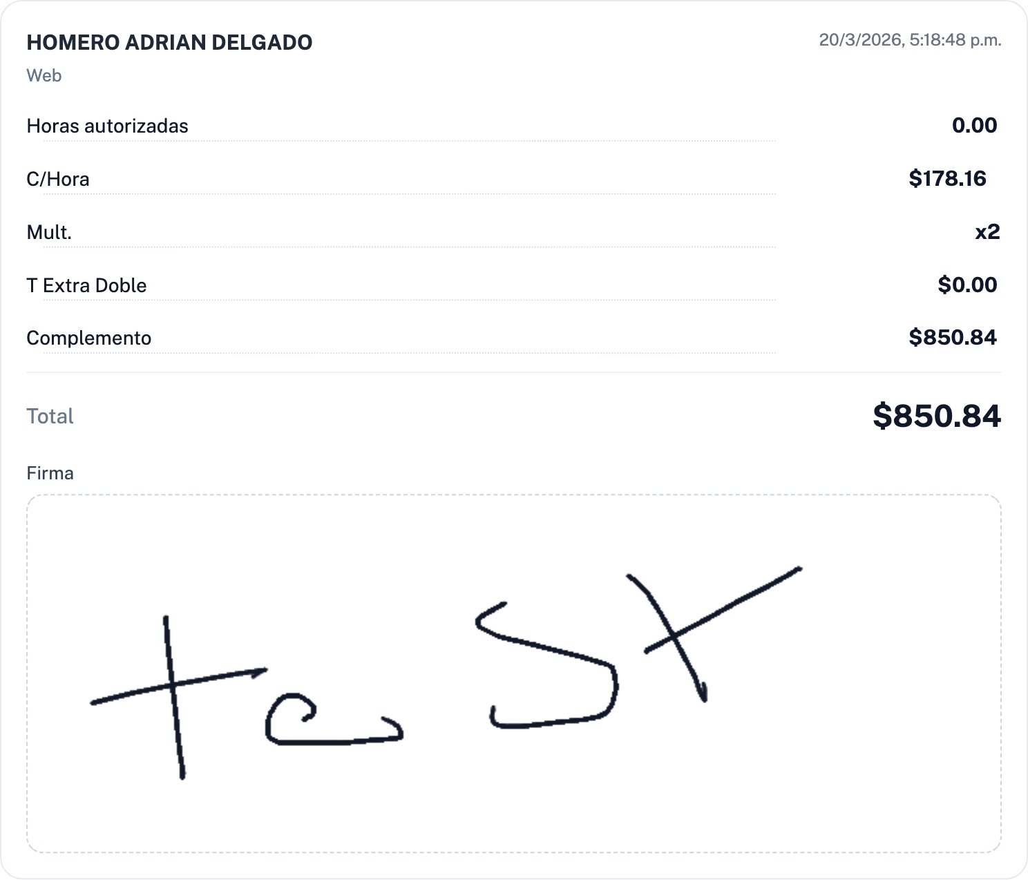Click the T Extra Doble label

[86, 285]
